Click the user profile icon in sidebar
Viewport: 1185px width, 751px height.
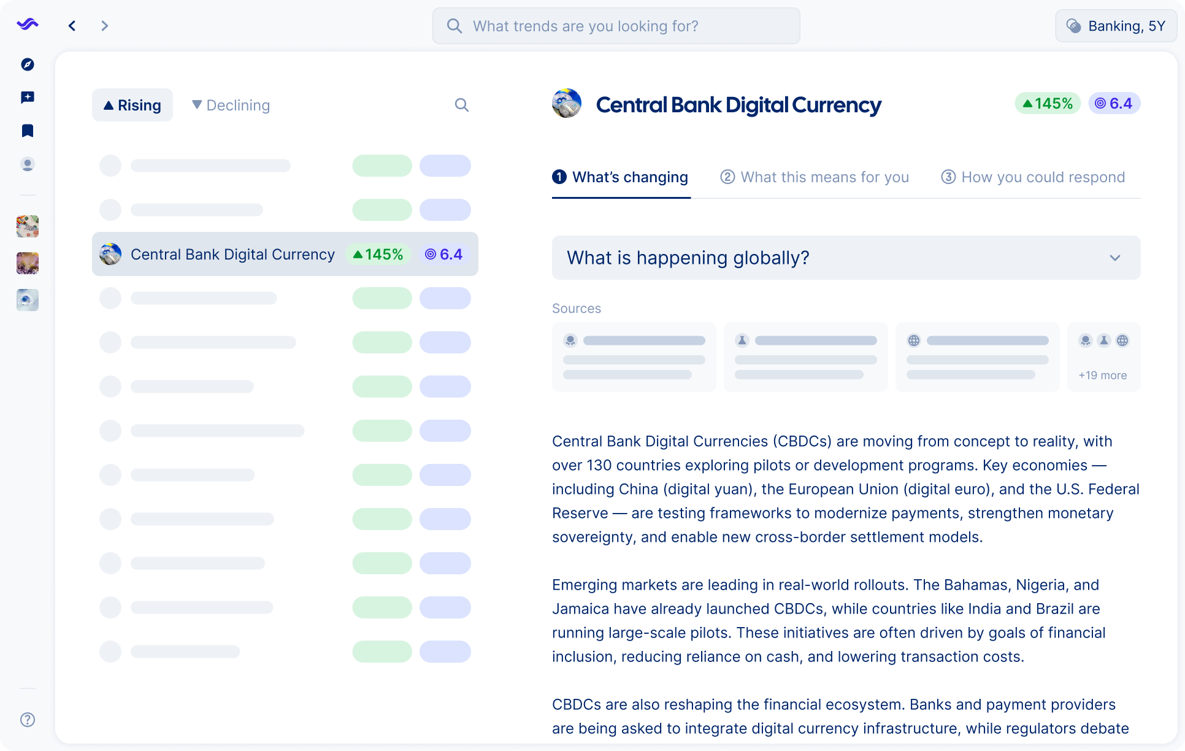coord(28,164)
